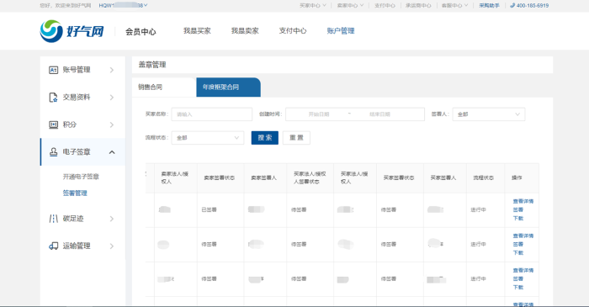The width and height of the screenshot is (589, 307).
Task: Click the 积分 sidebar icon
Action: [53, 124]
